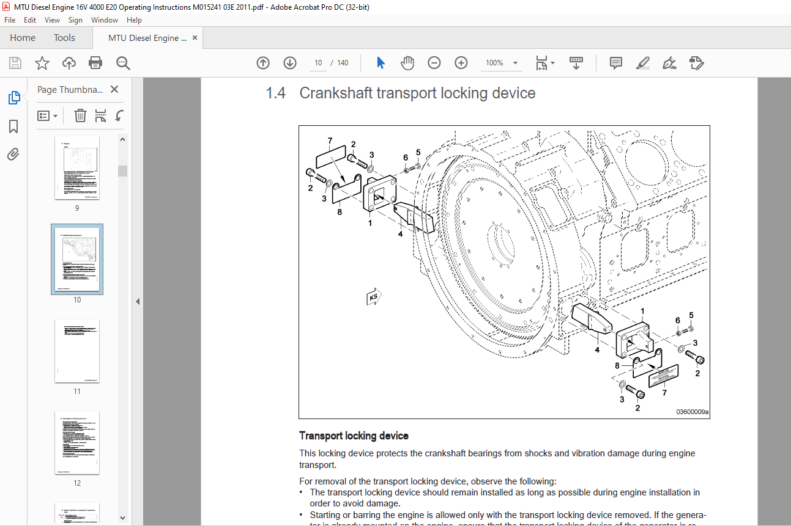The width and height of the screenshot is (791, 526).
Task: Activate the hand pan tool
Action: coord(407,63)
